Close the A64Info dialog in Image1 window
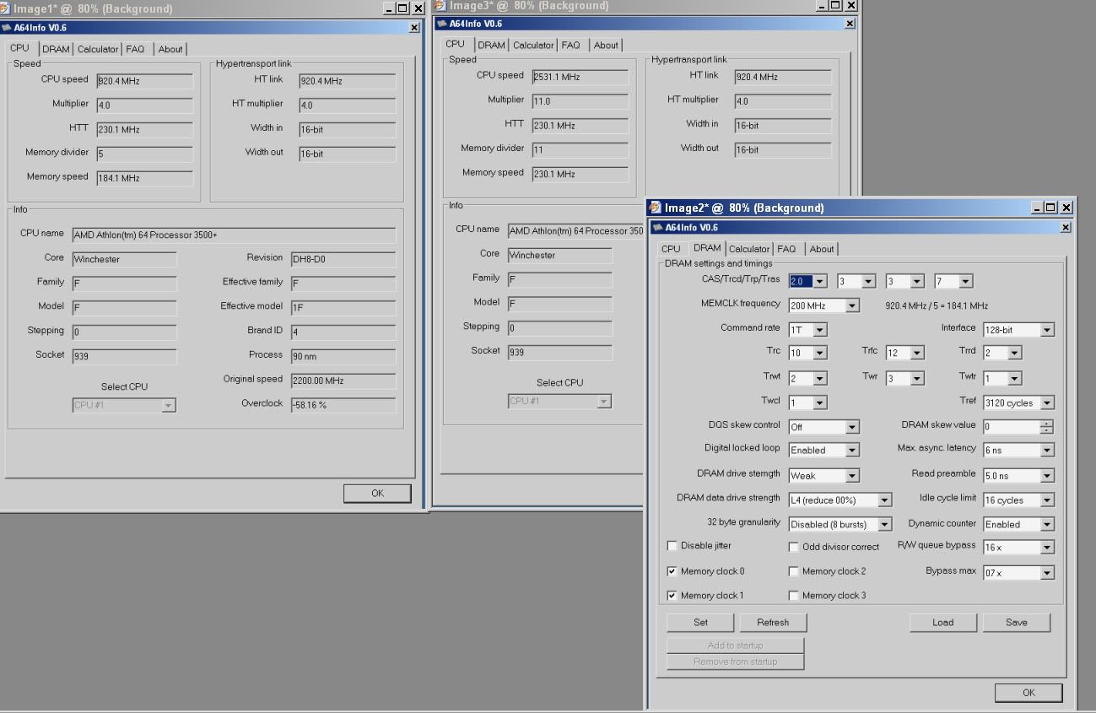Image resolution: width=1096 pixels, height=713 pixels. 414,27
